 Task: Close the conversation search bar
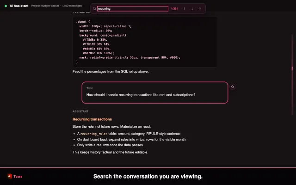pos(200,8)
